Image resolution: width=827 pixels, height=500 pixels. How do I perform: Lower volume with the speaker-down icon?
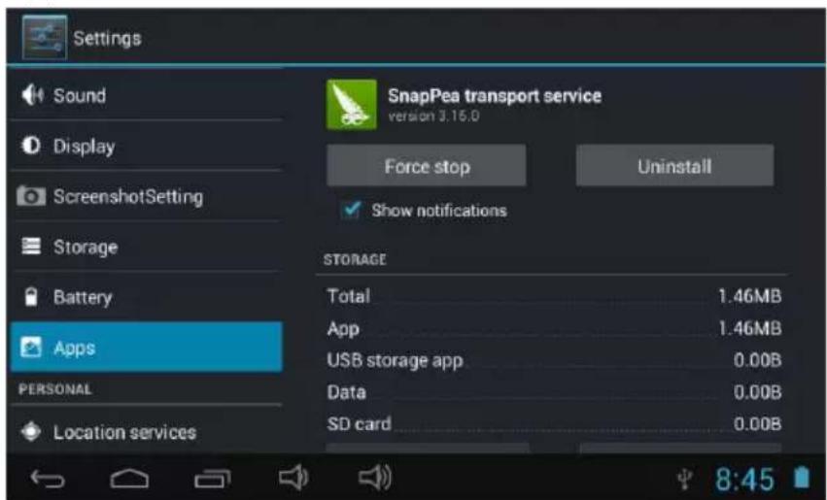[x=293, y=478]
